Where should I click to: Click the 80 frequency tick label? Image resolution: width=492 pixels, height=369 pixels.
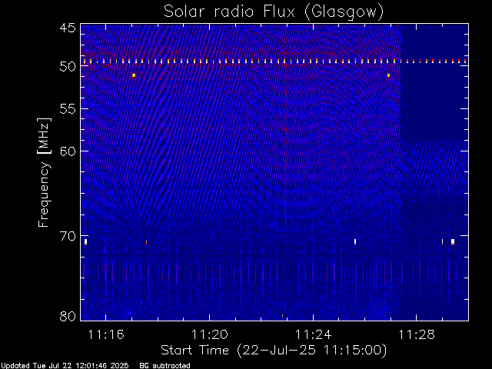point(68,316)
